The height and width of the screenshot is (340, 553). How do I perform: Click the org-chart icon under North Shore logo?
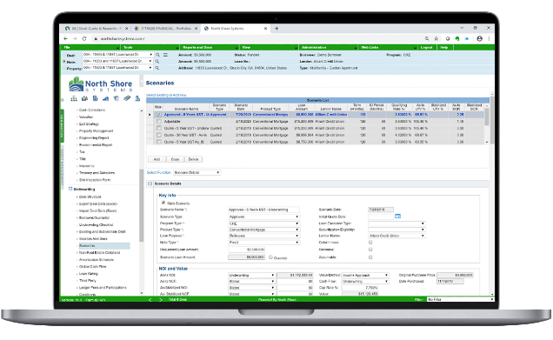(74, 98)
